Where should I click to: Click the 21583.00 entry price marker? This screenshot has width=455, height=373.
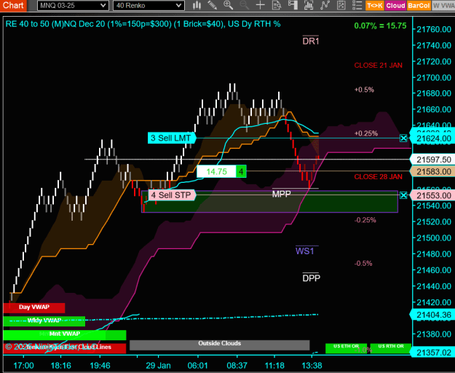(432, 171)
